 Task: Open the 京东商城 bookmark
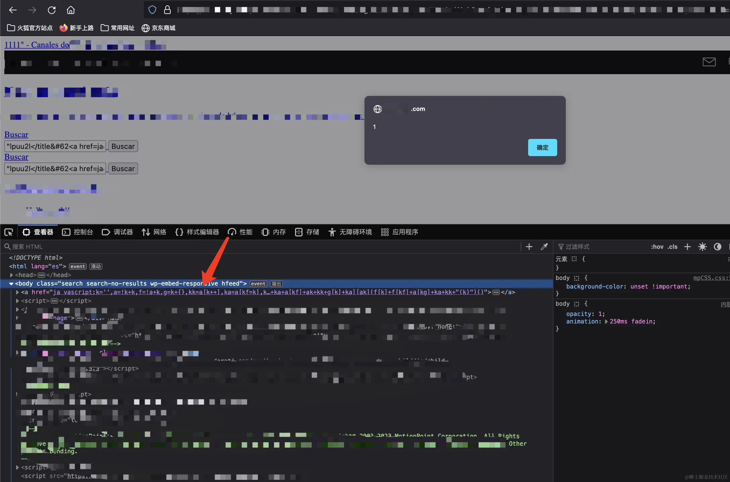[x=159, y=28]
